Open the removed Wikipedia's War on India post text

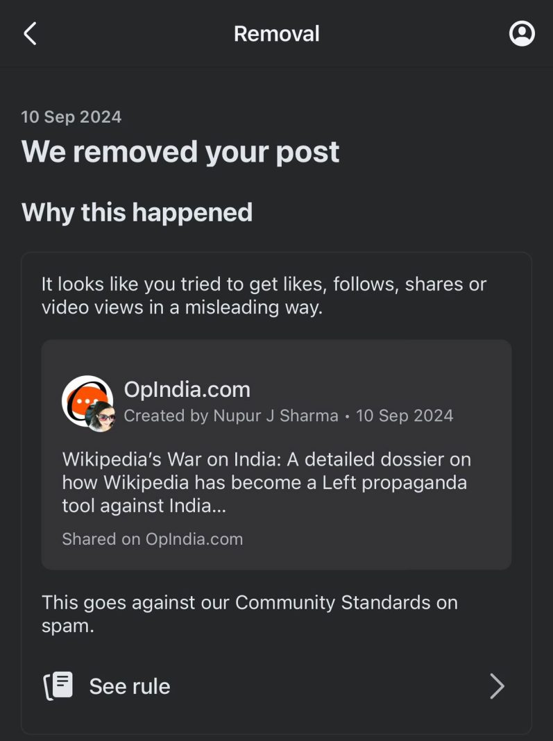pyautogui.click(x=266, y=482)
